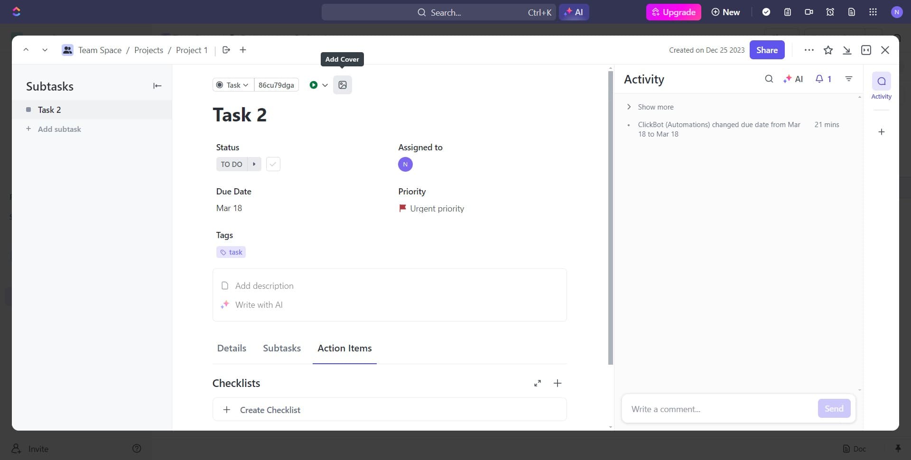Filter the activity feed
The width and height of the screenshot is (911, 460).
click(x=849, y=79)
